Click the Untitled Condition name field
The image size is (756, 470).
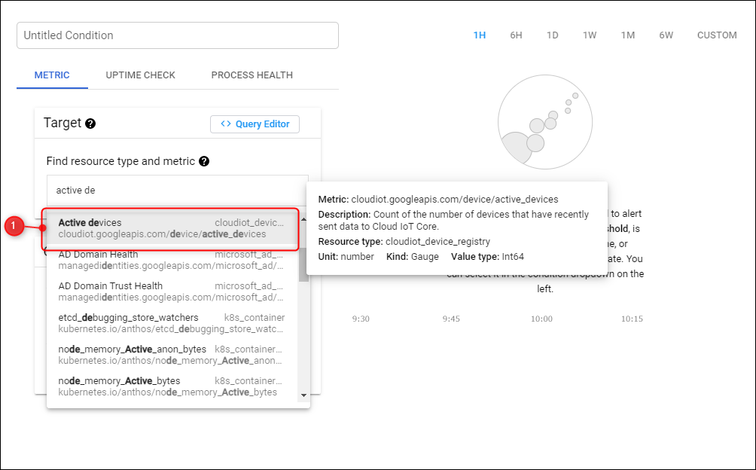coord(178,35)
